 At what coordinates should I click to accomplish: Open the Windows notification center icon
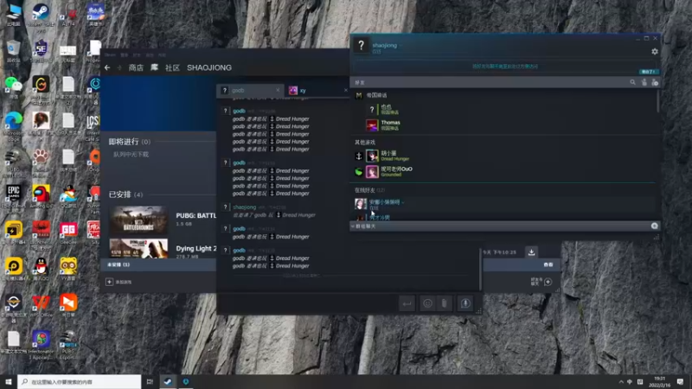(680, 381)
